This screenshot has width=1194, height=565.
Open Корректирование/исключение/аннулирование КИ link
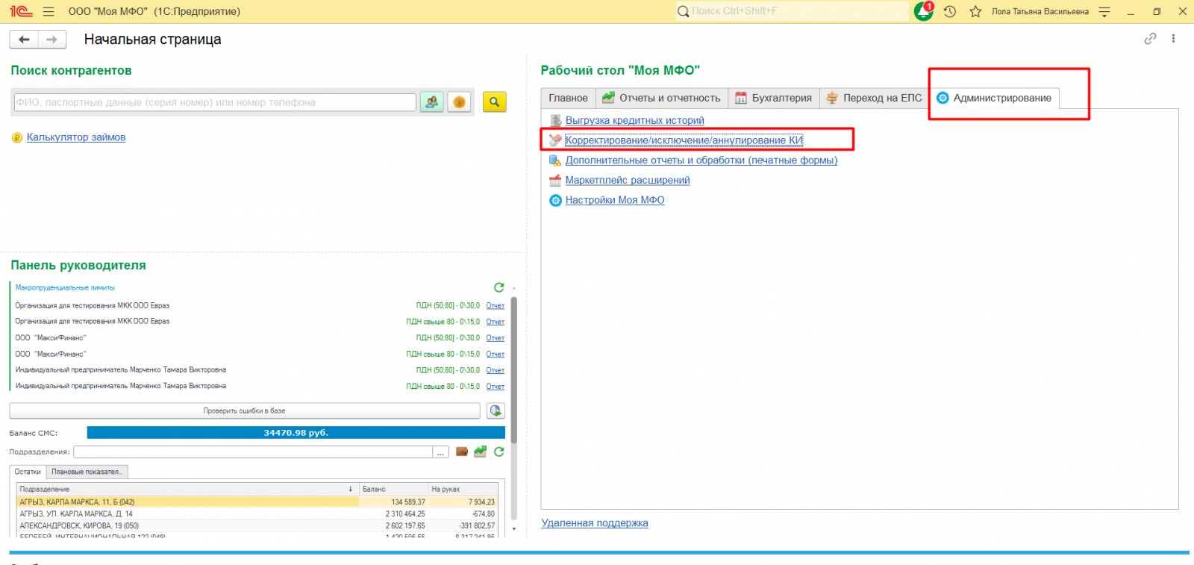click(684, 140)
